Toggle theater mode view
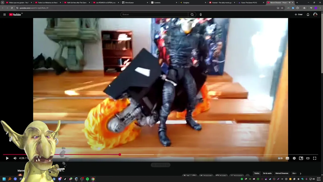The height and width of the screenshot is (182, 323). 308,158
